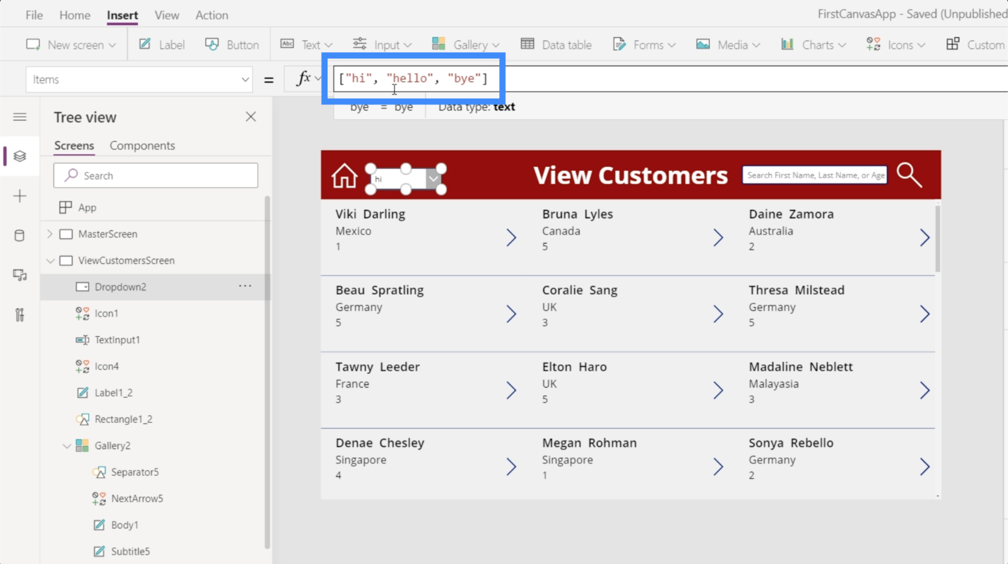1008x564 pixels.
Task: Click the Insert plus icon in sidebar
Action: click(x=20, y=196)
